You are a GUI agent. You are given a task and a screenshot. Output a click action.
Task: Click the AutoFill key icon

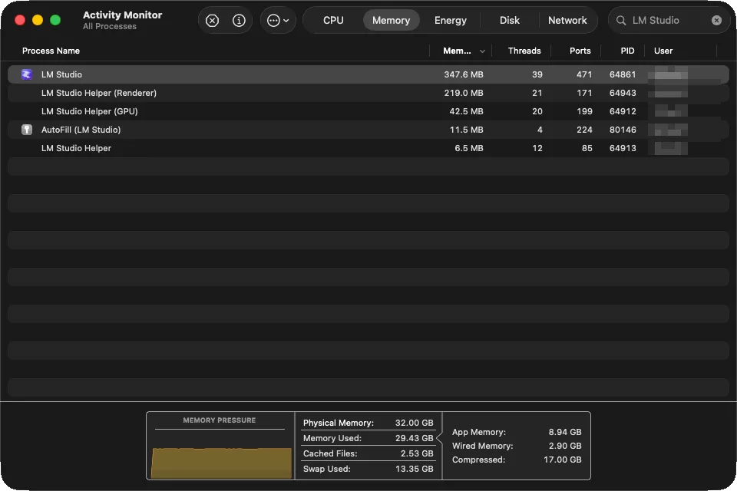(x=27, y=129)
